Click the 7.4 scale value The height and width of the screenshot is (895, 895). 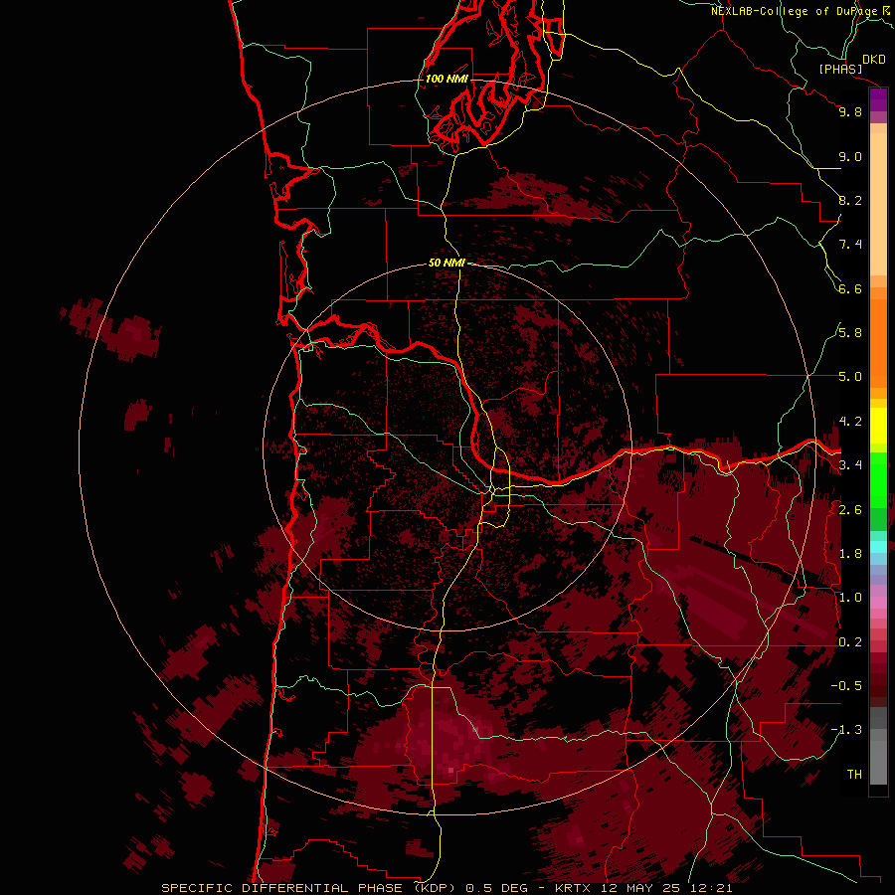pos(850,245)
